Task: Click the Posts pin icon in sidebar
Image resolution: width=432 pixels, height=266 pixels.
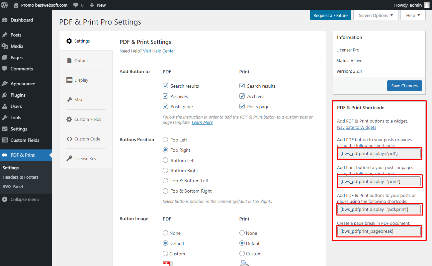Action: point(5,35)
